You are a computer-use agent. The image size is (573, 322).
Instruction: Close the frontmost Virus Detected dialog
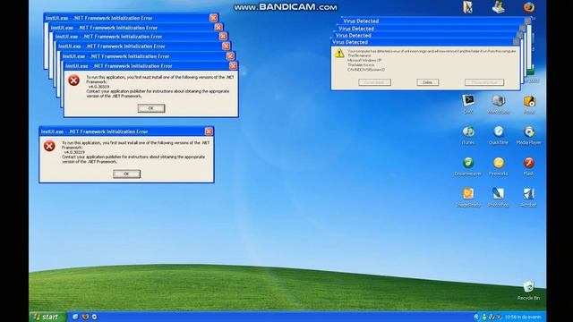coord(516,42)
